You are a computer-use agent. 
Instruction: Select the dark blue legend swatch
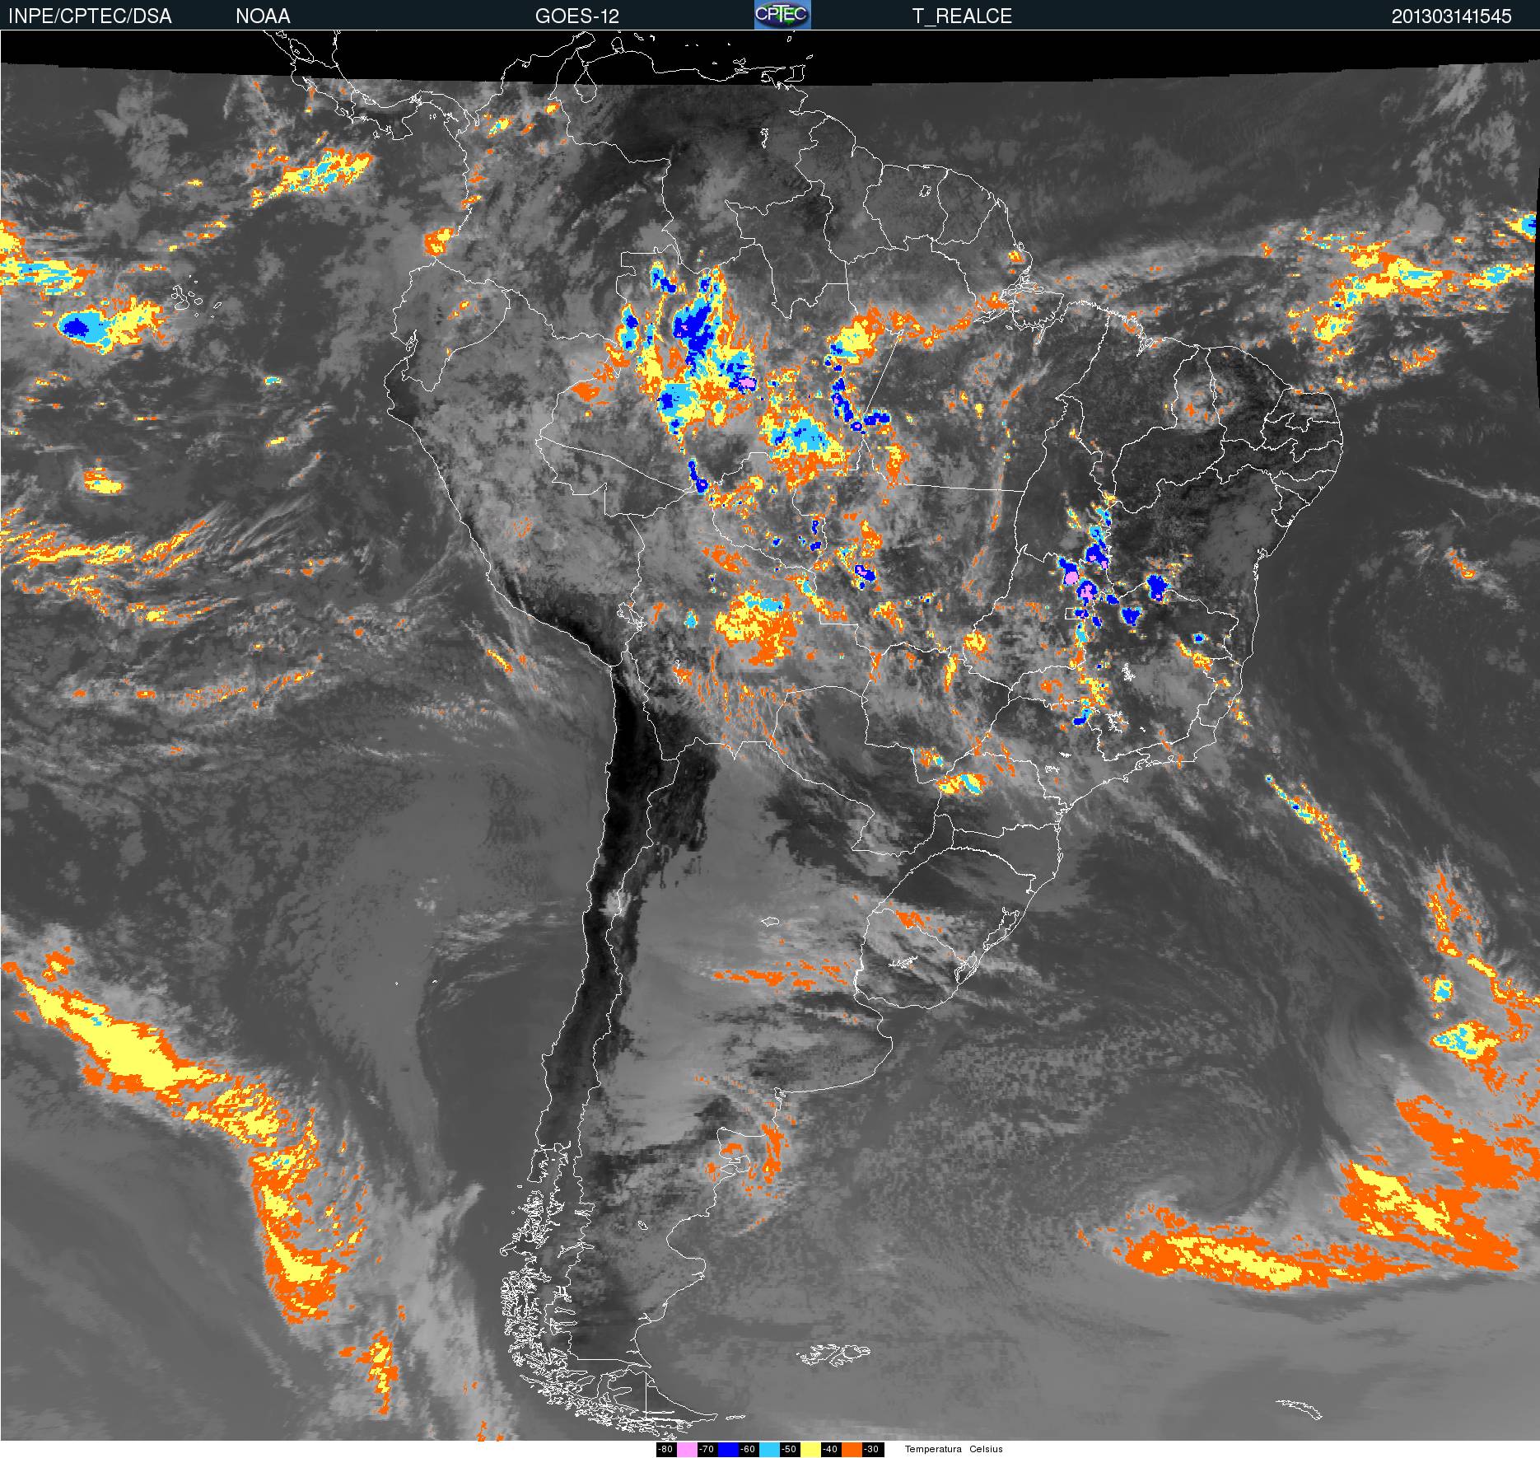(728, 1450)
